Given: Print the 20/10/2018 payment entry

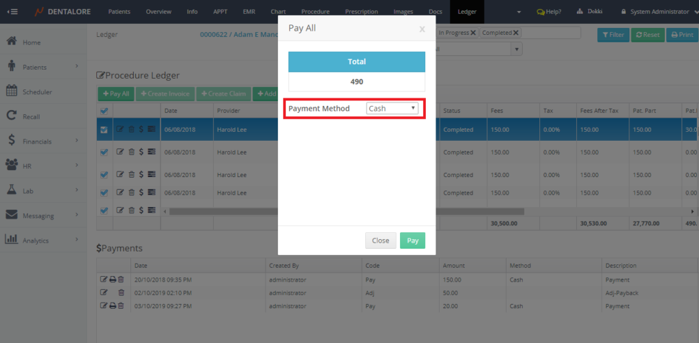Looking at the screenshot, I should [x=112, y=279].
